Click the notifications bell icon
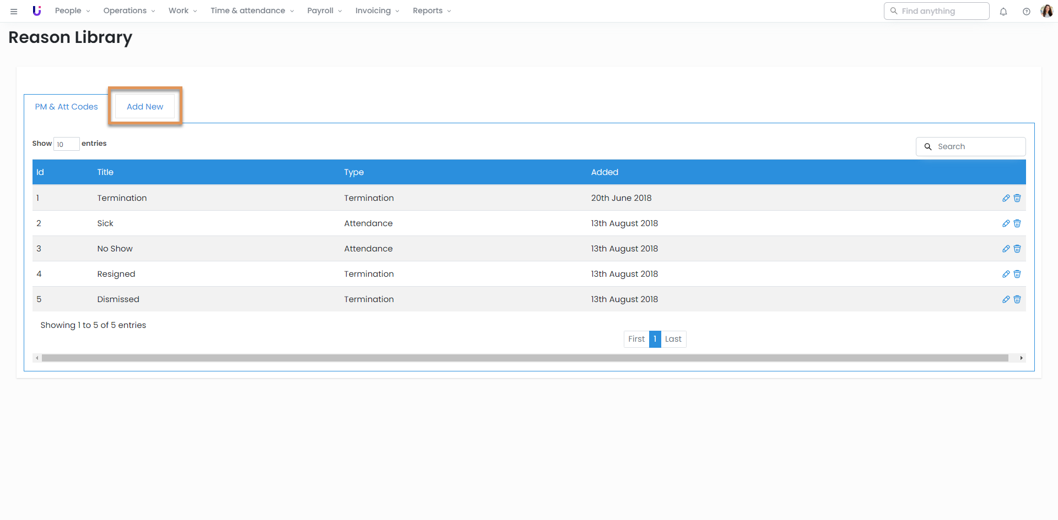The height and width of the screenshot is (520, 1058). 1003,11
